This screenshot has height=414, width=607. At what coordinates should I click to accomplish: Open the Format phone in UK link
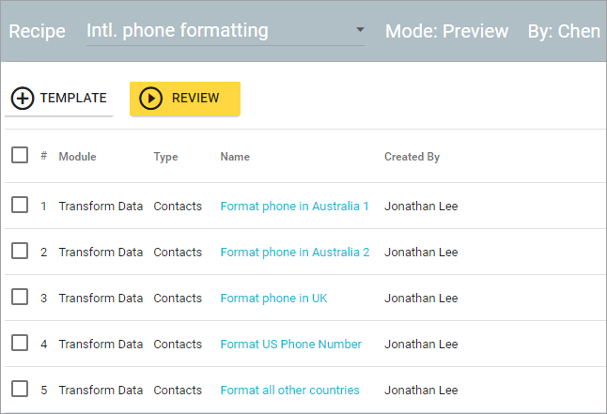273,299
